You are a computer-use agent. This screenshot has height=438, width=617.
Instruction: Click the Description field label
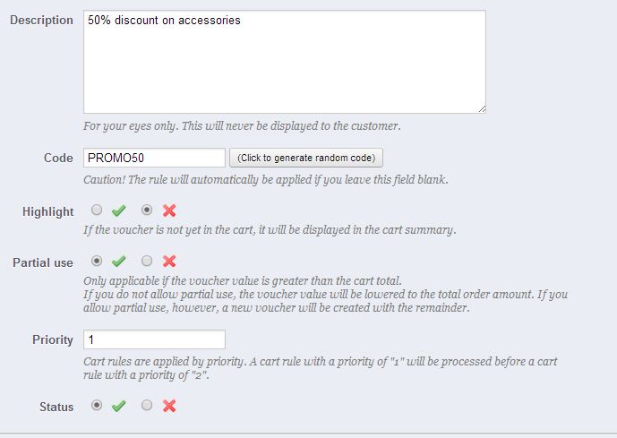pyautogui.click(x=41, y=20)
